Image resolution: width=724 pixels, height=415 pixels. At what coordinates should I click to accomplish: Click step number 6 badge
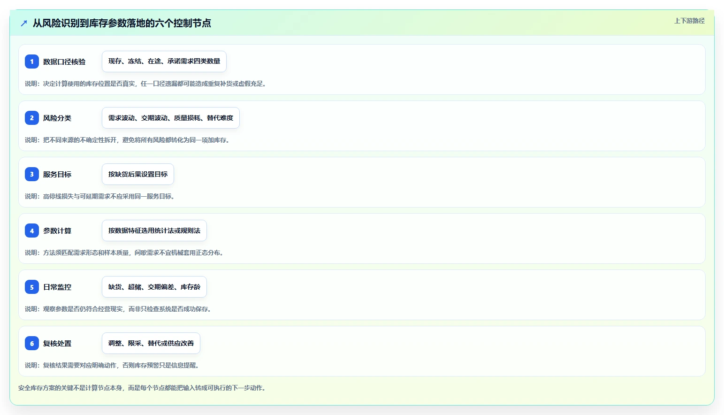click(32, 343)
